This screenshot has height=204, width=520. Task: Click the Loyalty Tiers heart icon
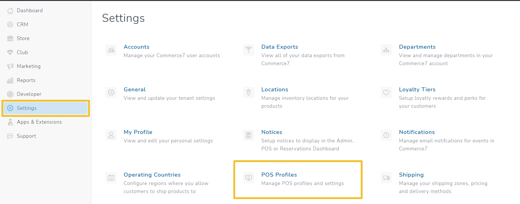pos(386,93)
